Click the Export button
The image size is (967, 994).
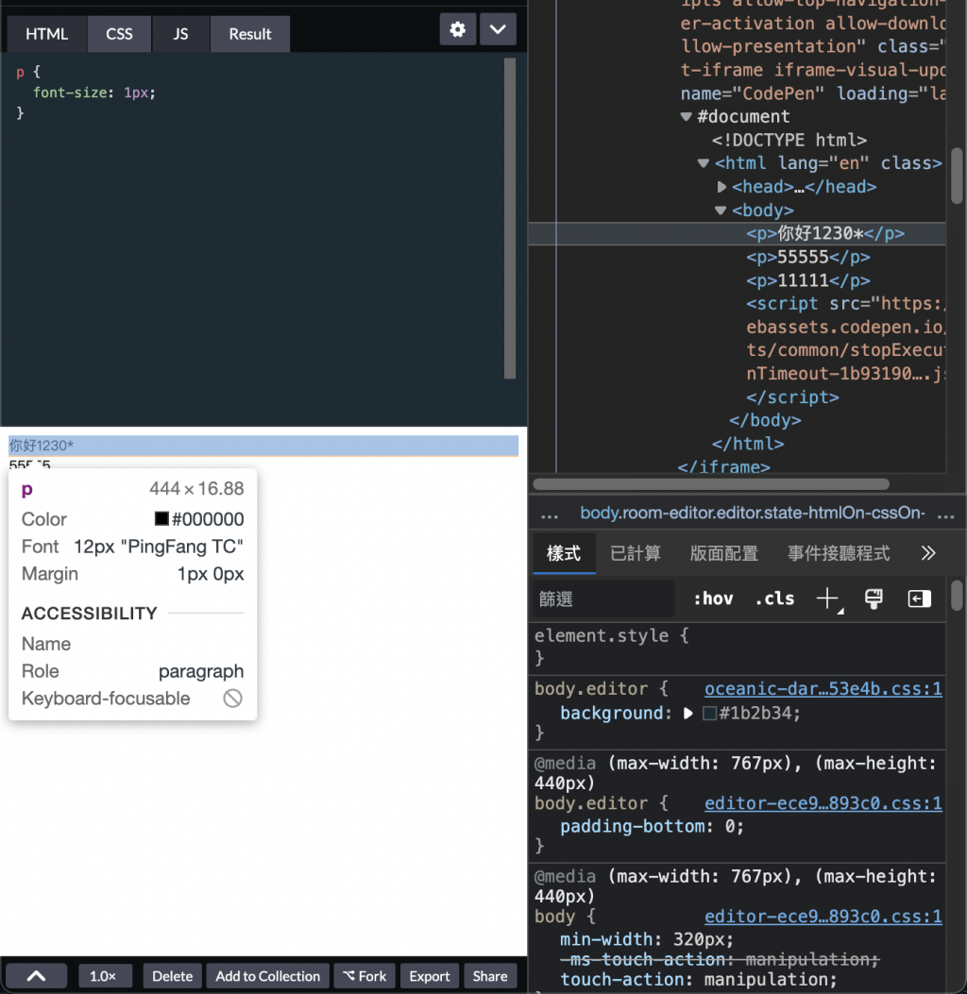tap(430, 976)
